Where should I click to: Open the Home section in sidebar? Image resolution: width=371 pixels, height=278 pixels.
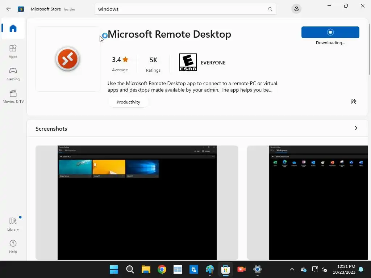click(x=13, y=28)
